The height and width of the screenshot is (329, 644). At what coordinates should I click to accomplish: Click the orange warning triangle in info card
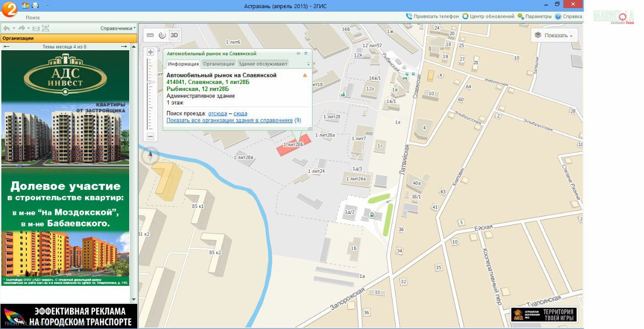[x=304, y=75]
